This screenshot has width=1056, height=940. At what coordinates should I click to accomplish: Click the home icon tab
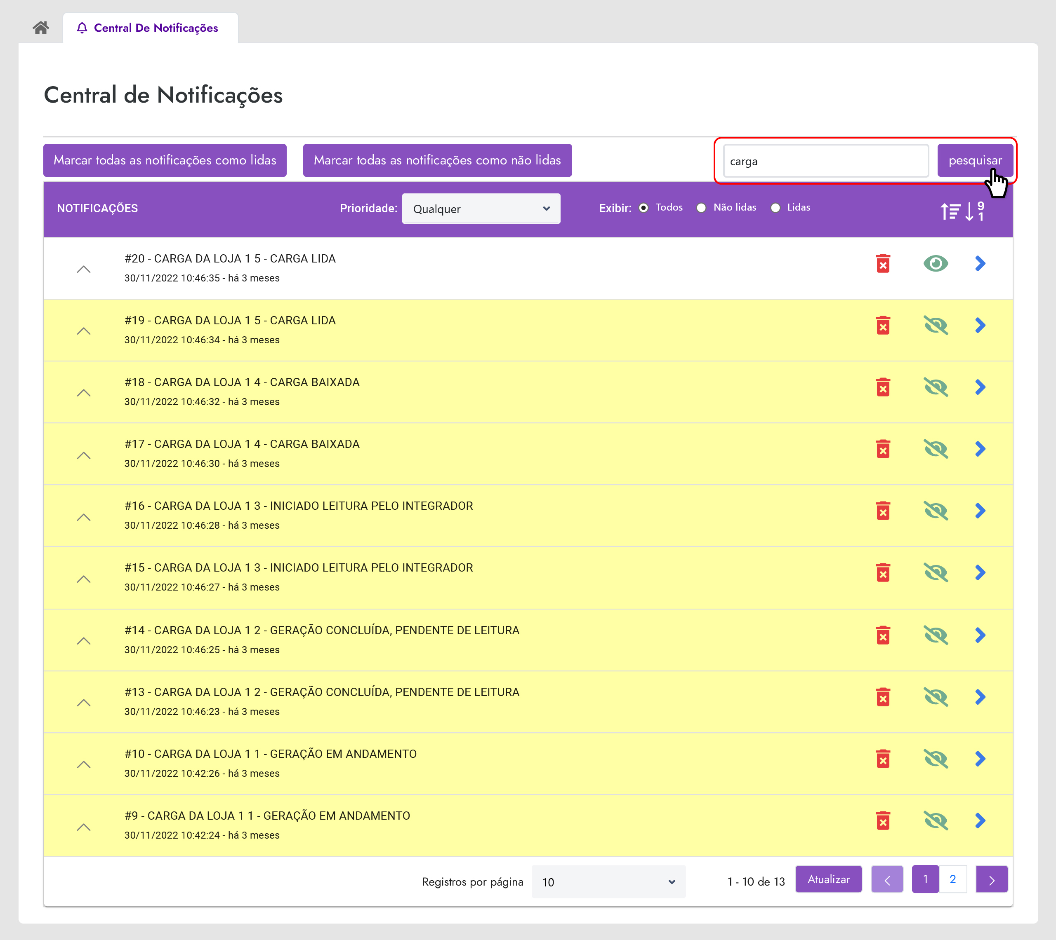coord(41,27)
